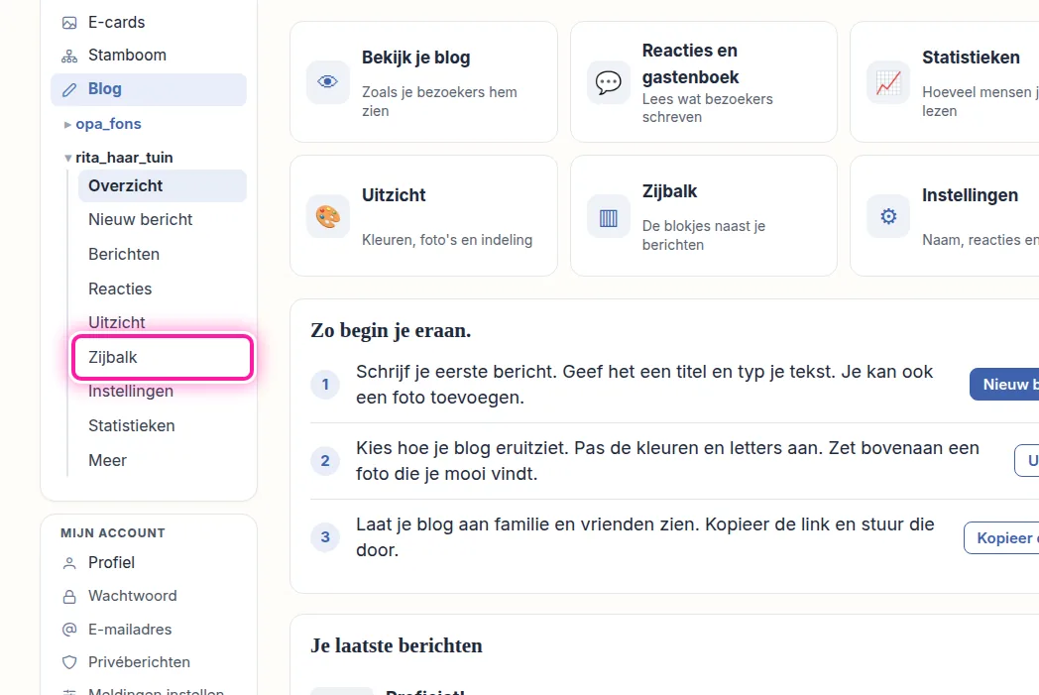1039x695 pixels.
Task: Click the Privéberichten shield icon
Action: point(69,662)
